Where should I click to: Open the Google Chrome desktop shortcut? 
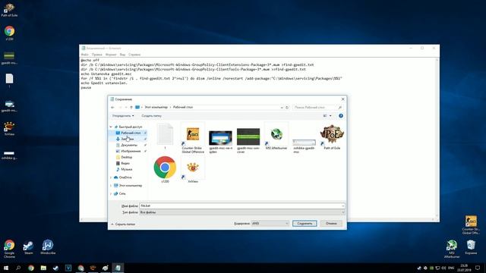tap(9, 249)
